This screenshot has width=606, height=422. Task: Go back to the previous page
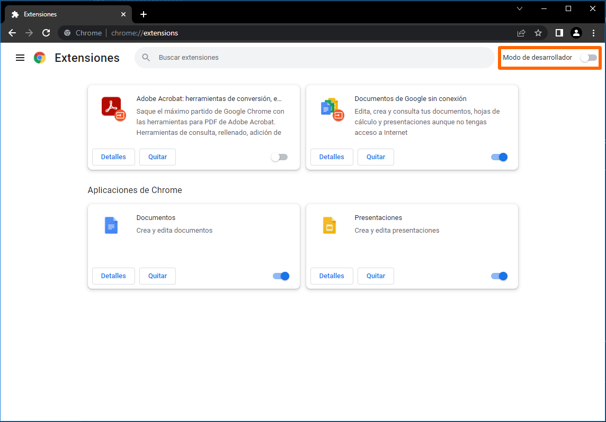click(x=12, y=33)
